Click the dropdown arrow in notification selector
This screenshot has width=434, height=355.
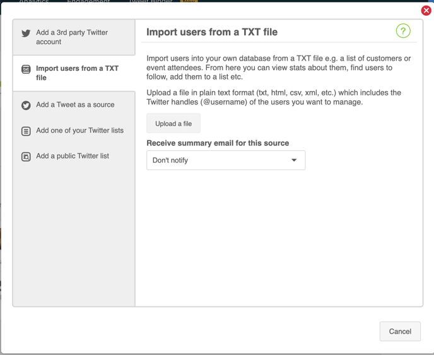294,160
